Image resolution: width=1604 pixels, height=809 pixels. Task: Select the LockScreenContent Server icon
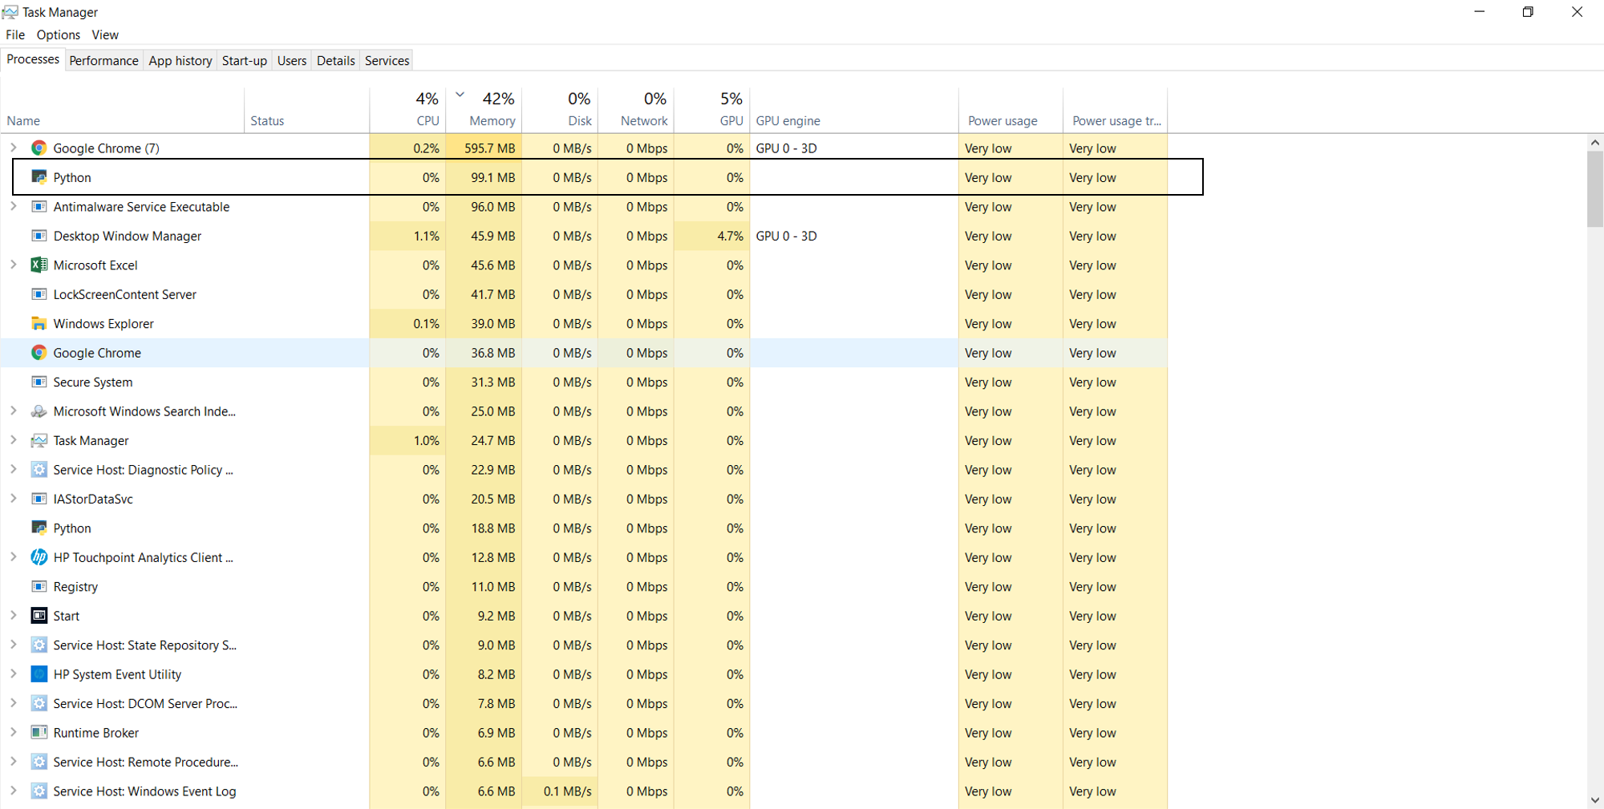[38, 294]
